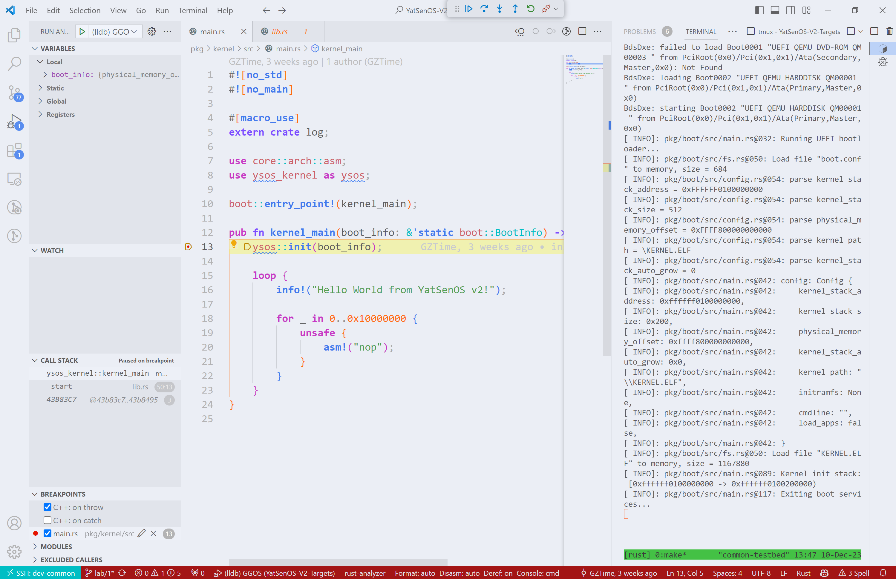Viewport: 896px width, 579px height.
Task: Open the (lldb) GGO configuration dropdown
Action: coord(115,32)
